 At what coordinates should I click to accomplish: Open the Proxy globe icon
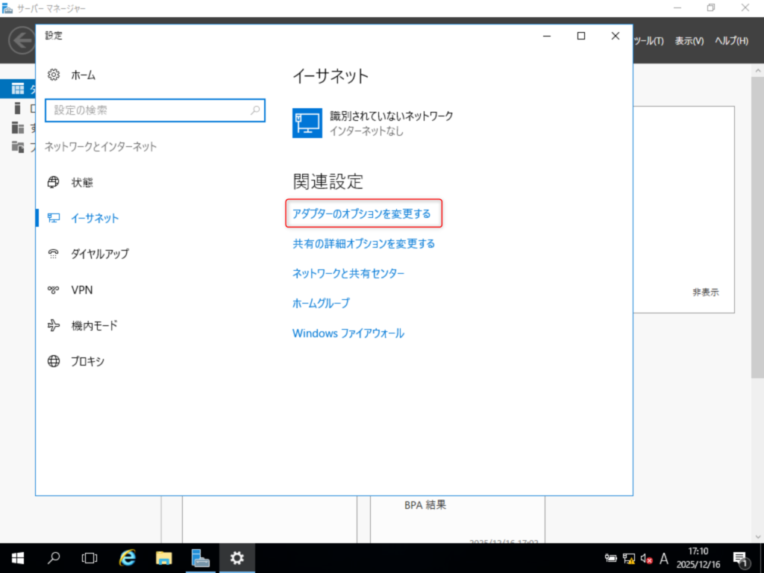[x=53, y=361]
